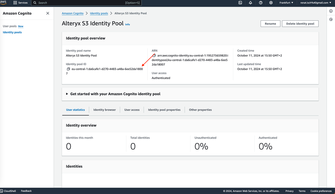Select Identity pools in the sidebar
Viewport: 335px width, 194px height.
(12, 32)
